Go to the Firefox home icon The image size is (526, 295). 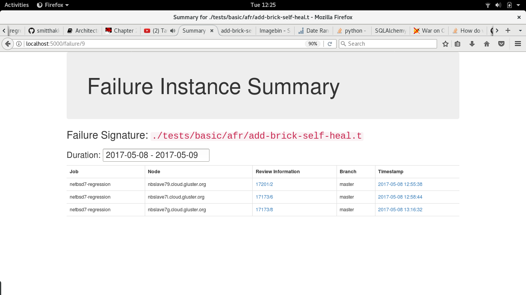click(487, 44)
